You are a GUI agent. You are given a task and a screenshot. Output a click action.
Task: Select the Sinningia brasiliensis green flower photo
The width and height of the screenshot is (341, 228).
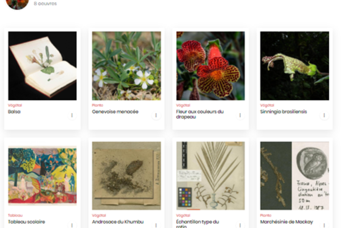pyautogui.click(x=295, y=66)
